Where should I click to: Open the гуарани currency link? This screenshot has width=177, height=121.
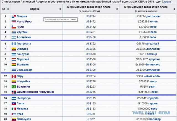(154, 59)
